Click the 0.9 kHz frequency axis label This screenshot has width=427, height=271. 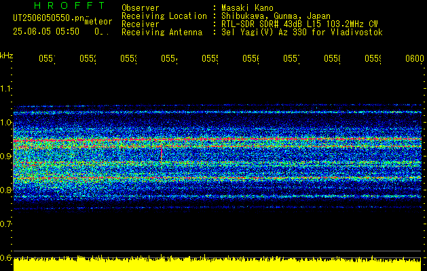click(x=5, y=157)
